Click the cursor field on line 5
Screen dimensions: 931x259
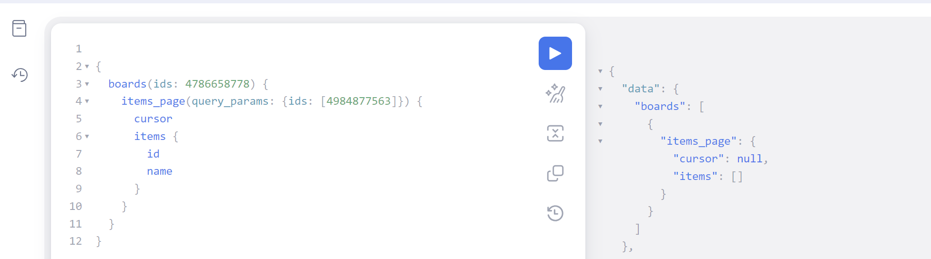(x=153, y=119)
